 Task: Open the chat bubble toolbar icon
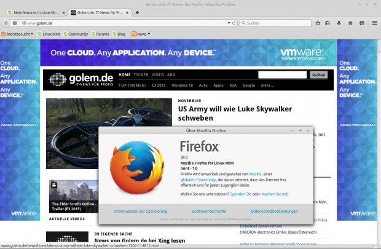[x=362, y=23]
